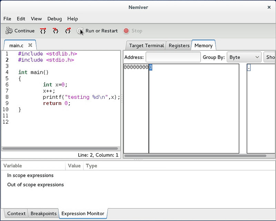Click the source editor horizontal scrollbar

[60, 148]
